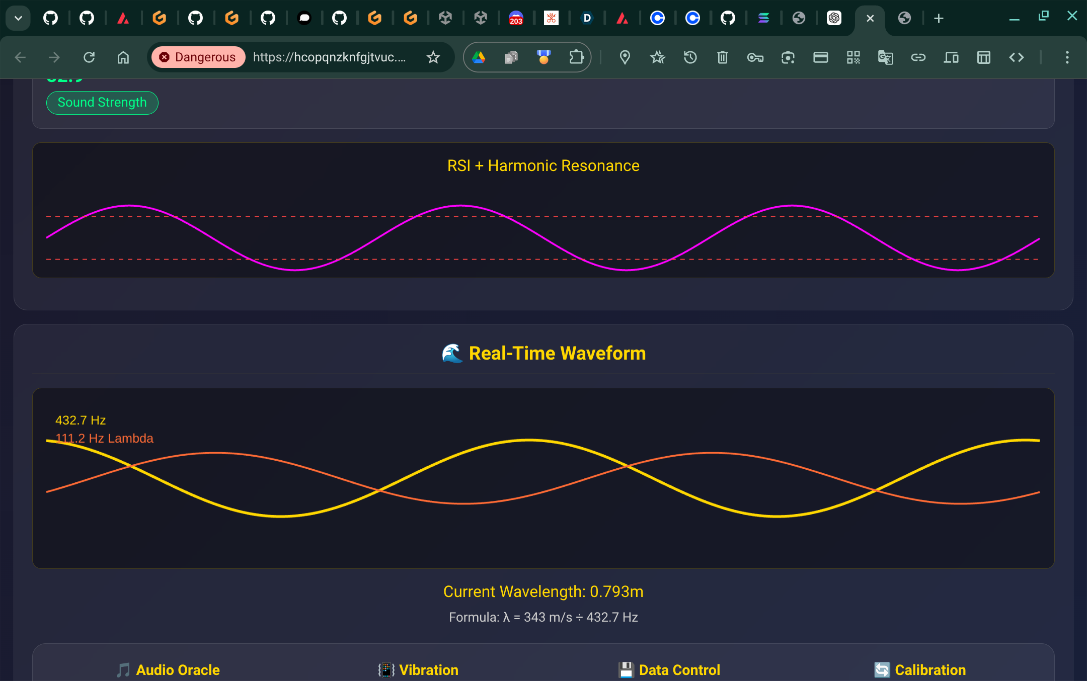Viewport: 1087px width, 681px height.
Task: Open the developer tools code icon
Action: coord(1016,57)
